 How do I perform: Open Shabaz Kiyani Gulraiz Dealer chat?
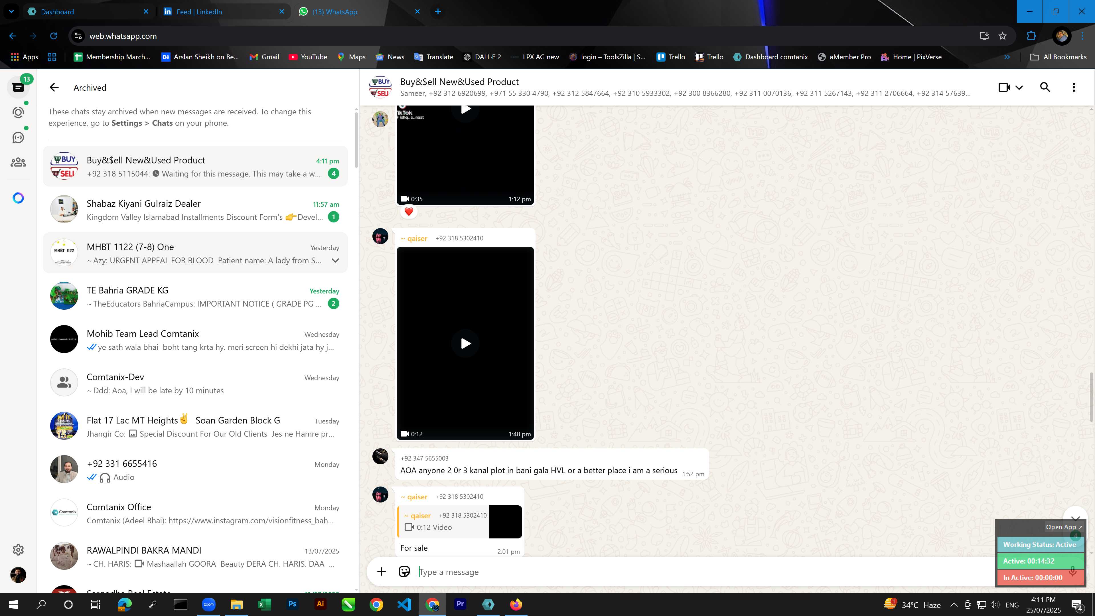[195, 210]
